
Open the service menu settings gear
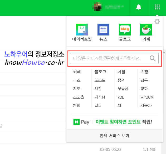click(157, 22)
